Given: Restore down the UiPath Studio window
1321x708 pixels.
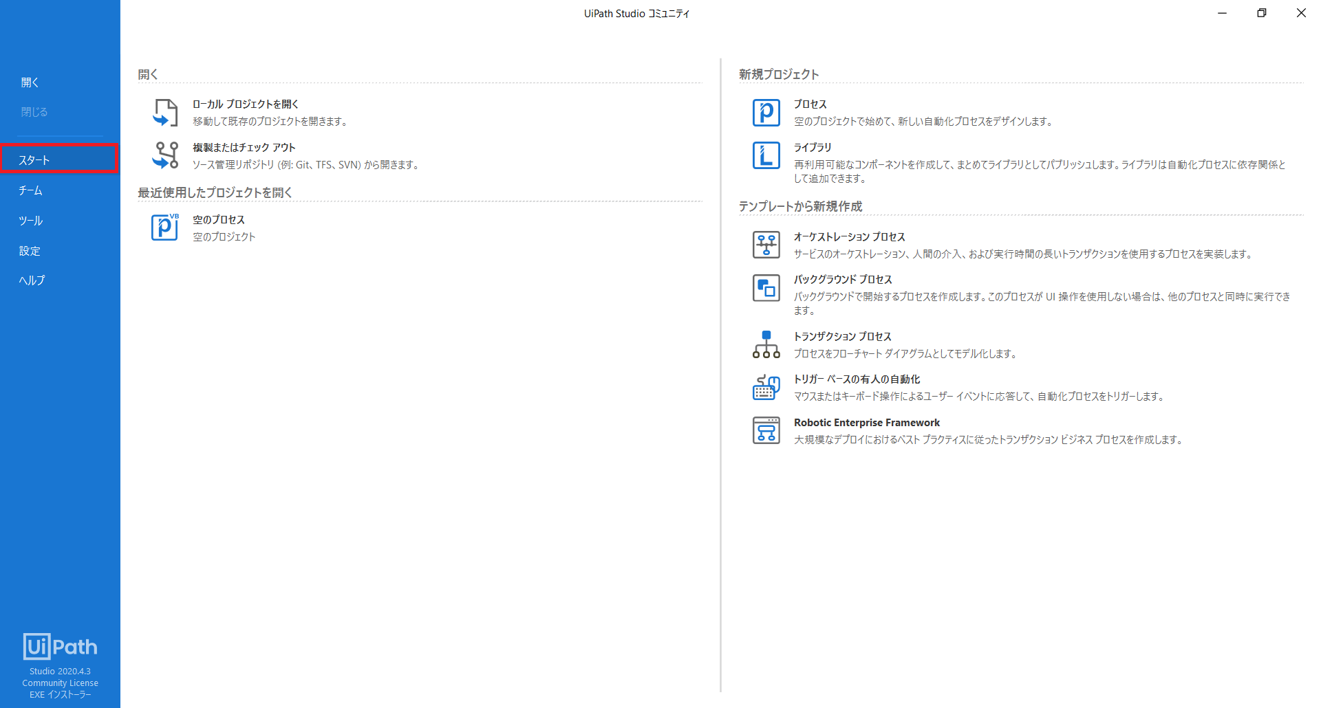Looking at the screenshot, I should [x=1262, y=13].
